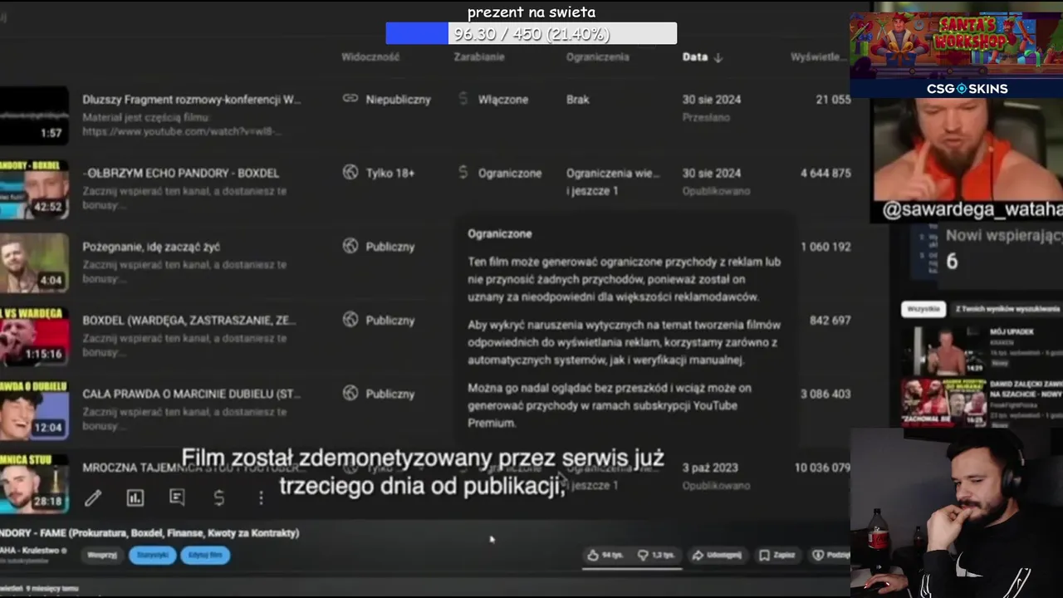This screenshot has width=1063, height=598.
Task: Open the 4:04 Pożegnanie video thumbnail
Action: [34, 262]
